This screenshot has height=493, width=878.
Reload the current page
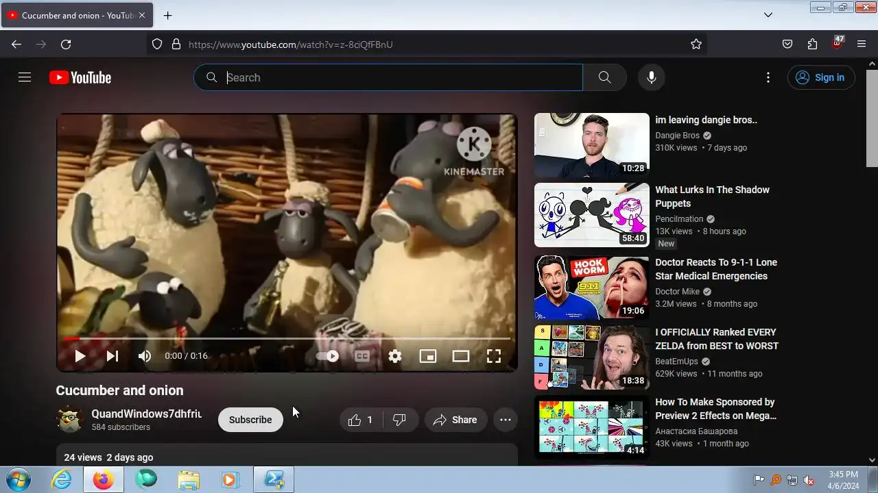[x=66, y=44]
